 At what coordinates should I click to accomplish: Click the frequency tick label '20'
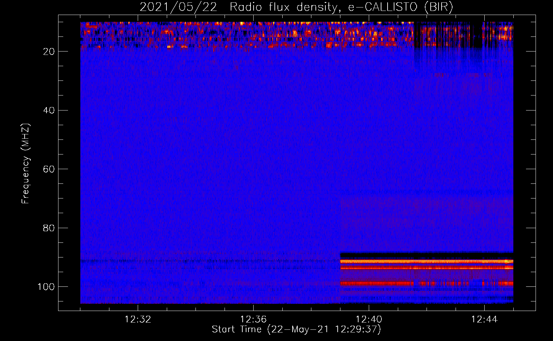[x=49, y=51]
